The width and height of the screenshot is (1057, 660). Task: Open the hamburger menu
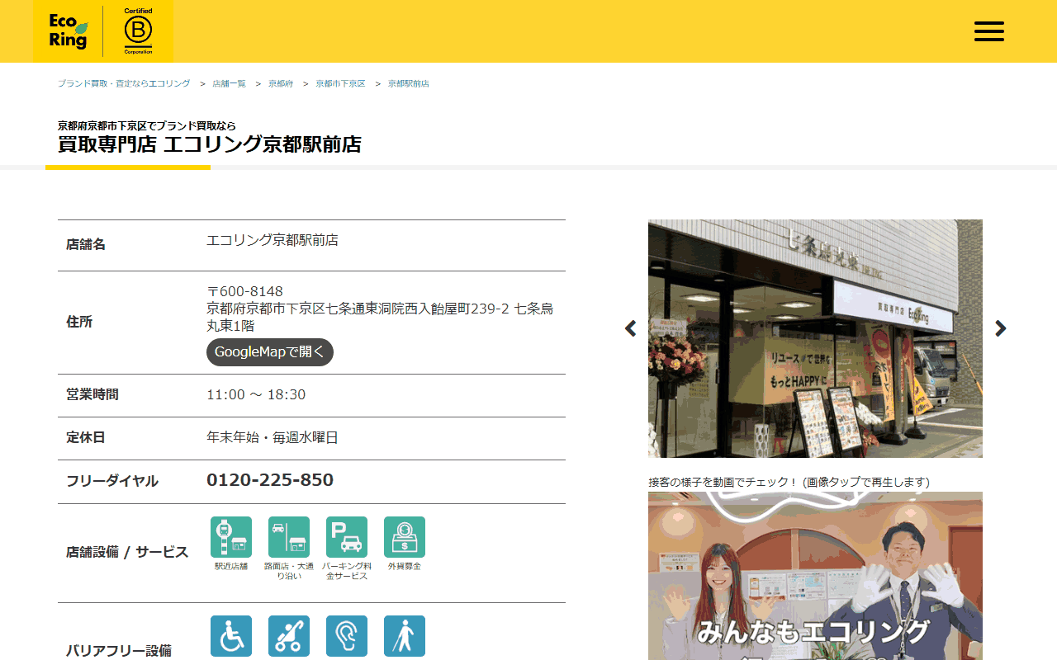pos(988,31)
